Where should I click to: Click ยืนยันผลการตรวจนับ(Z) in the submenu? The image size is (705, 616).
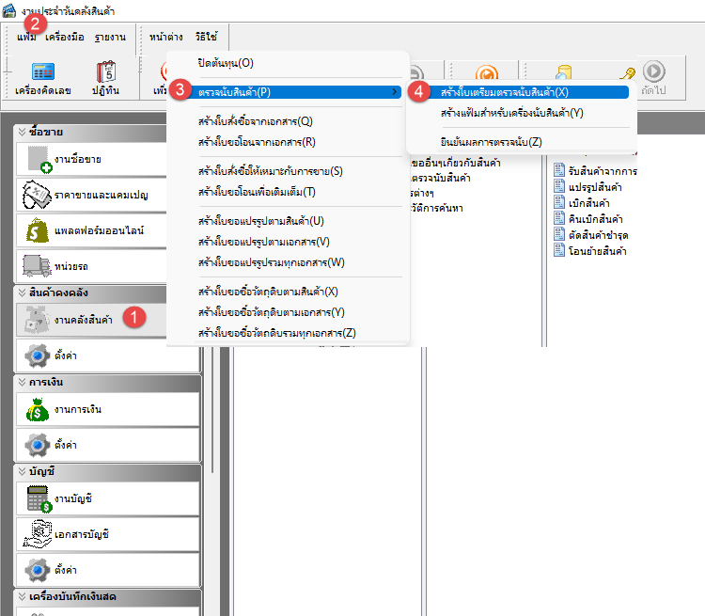point(491,141)
